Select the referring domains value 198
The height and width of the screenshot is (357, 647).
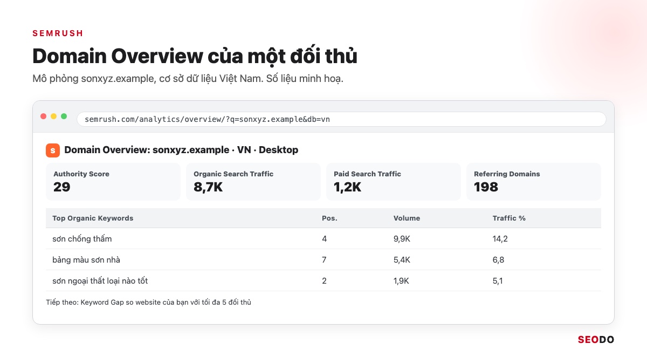486,187
